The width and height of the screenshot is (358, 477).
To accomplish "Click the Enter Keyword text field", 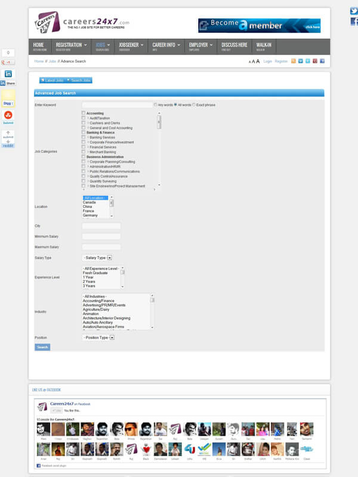I will point(117,105).
